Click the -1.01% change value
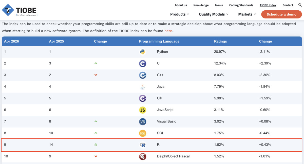304x164 pixels. click(264, 156)
